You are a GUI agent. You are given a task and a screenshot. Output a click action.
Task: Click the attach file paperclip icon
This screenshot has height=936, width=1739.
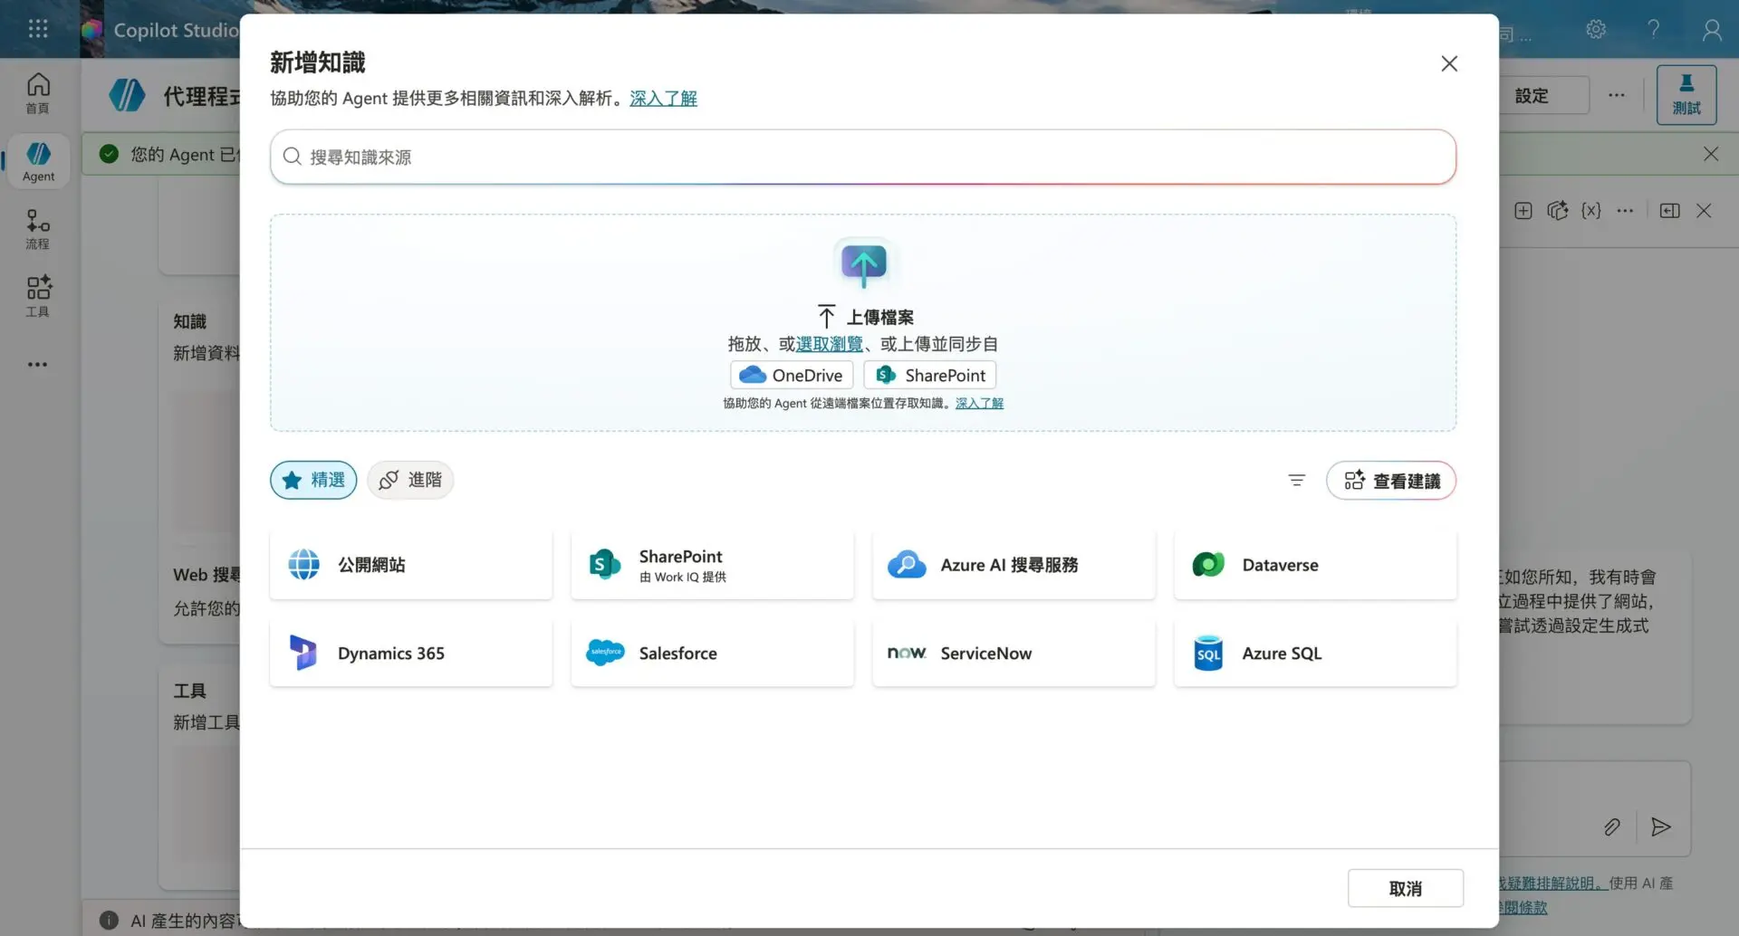pos(1612,826)
